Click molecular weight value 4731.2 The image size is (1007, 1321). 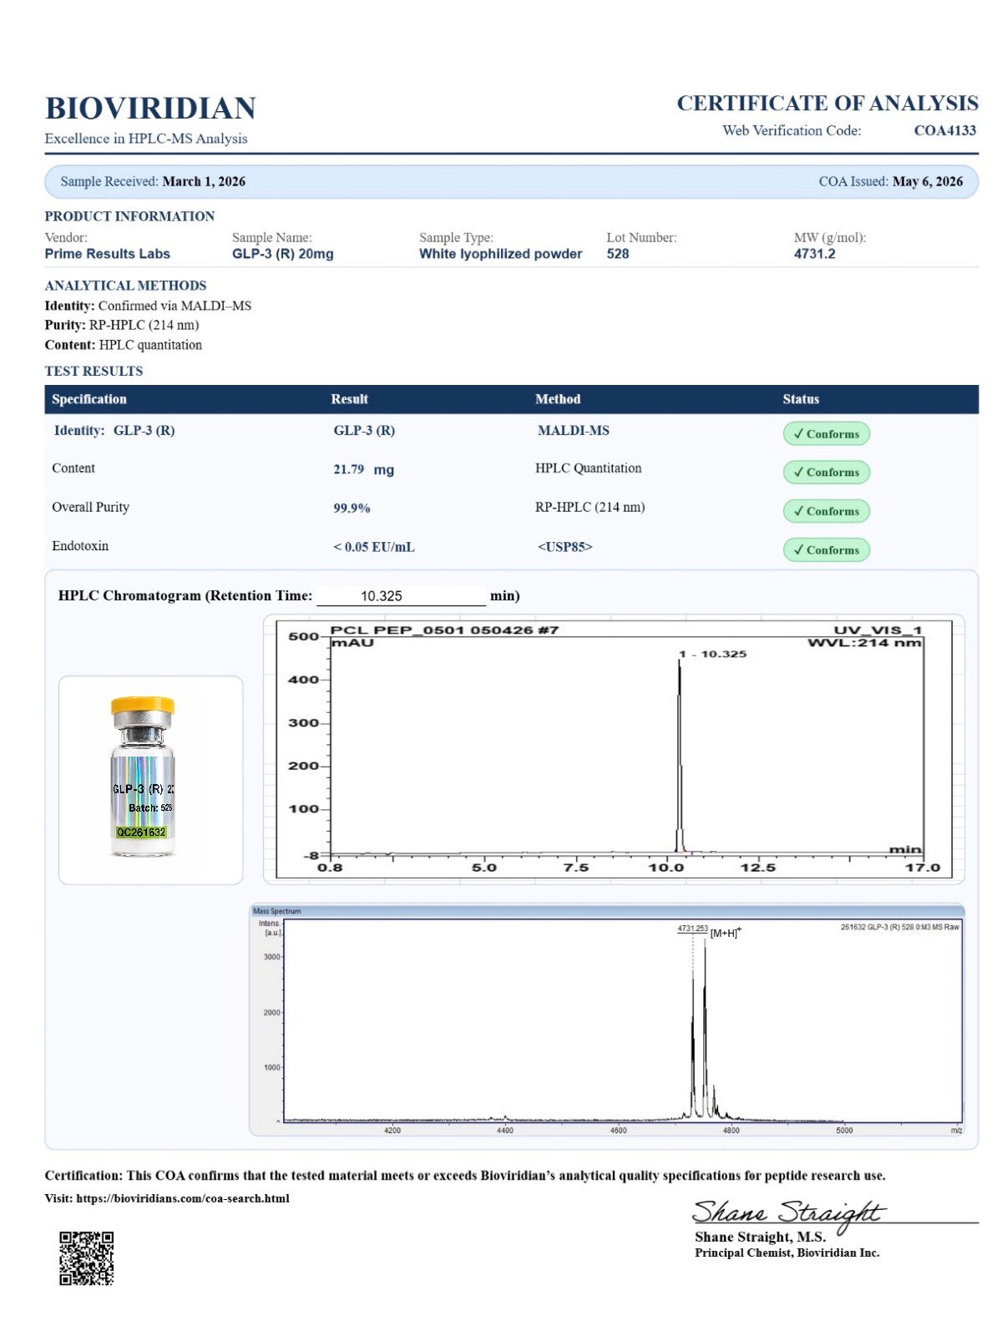pyautogui.click(x=815, y=254)
